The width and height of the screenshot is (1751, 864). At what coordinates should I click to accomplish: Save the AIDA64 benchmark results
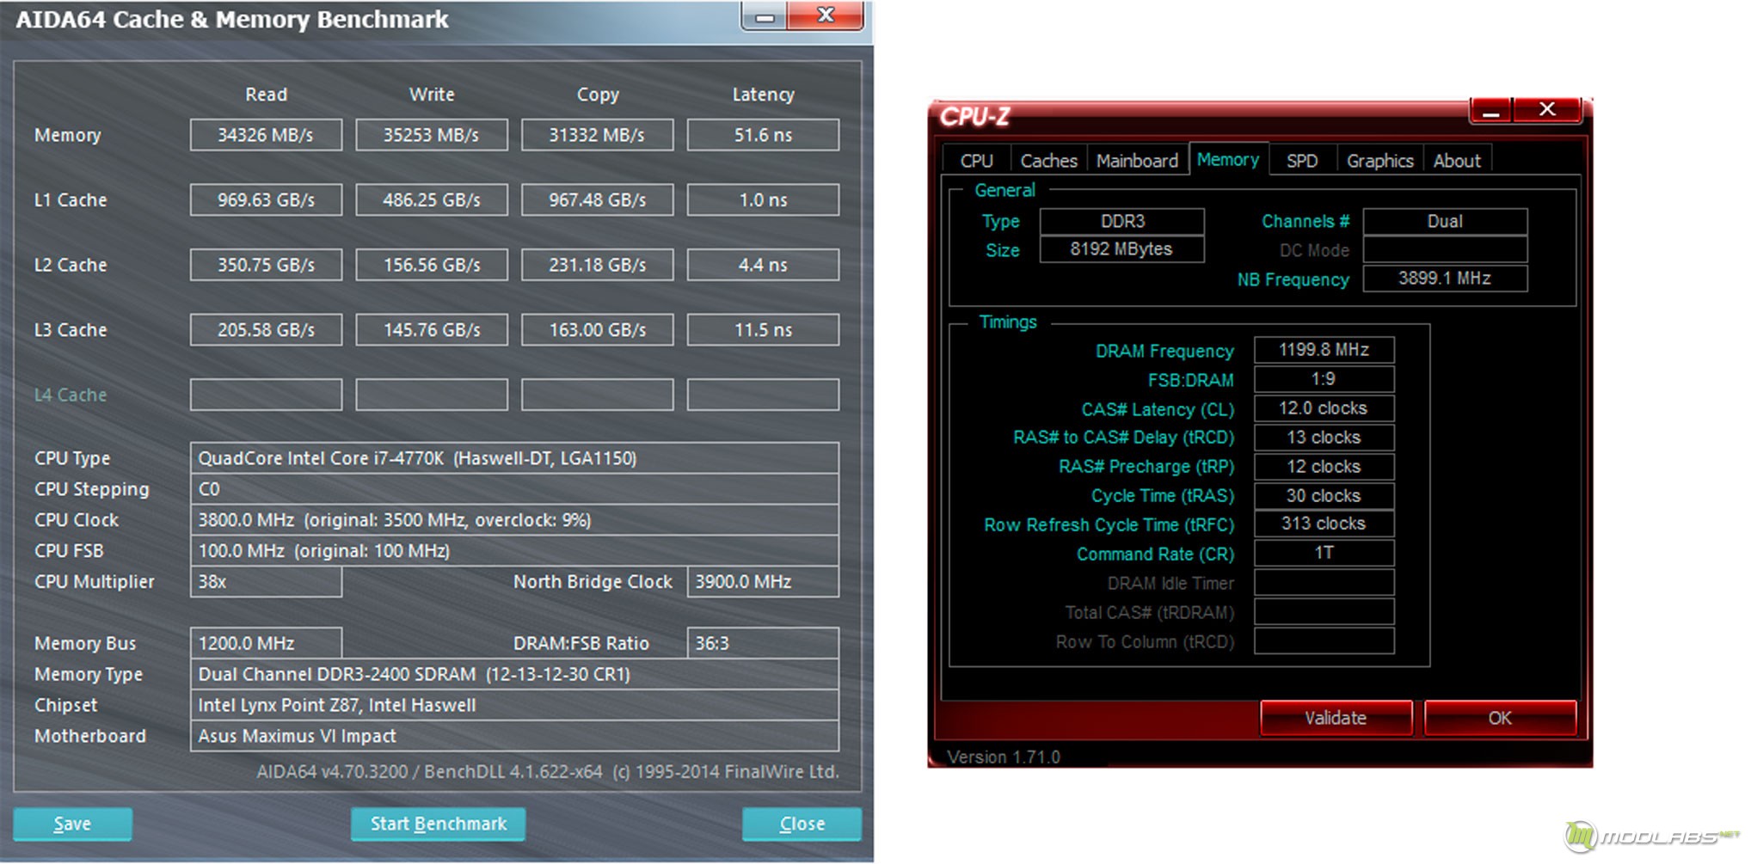72,824
